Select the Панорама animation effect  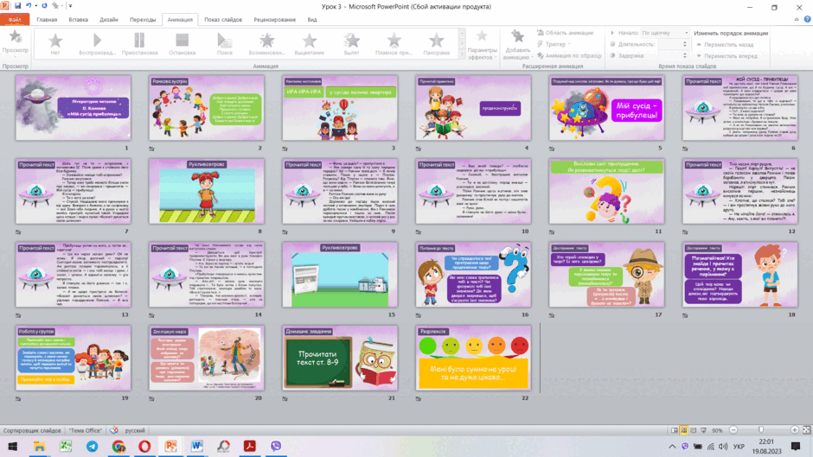coord(436,43)
